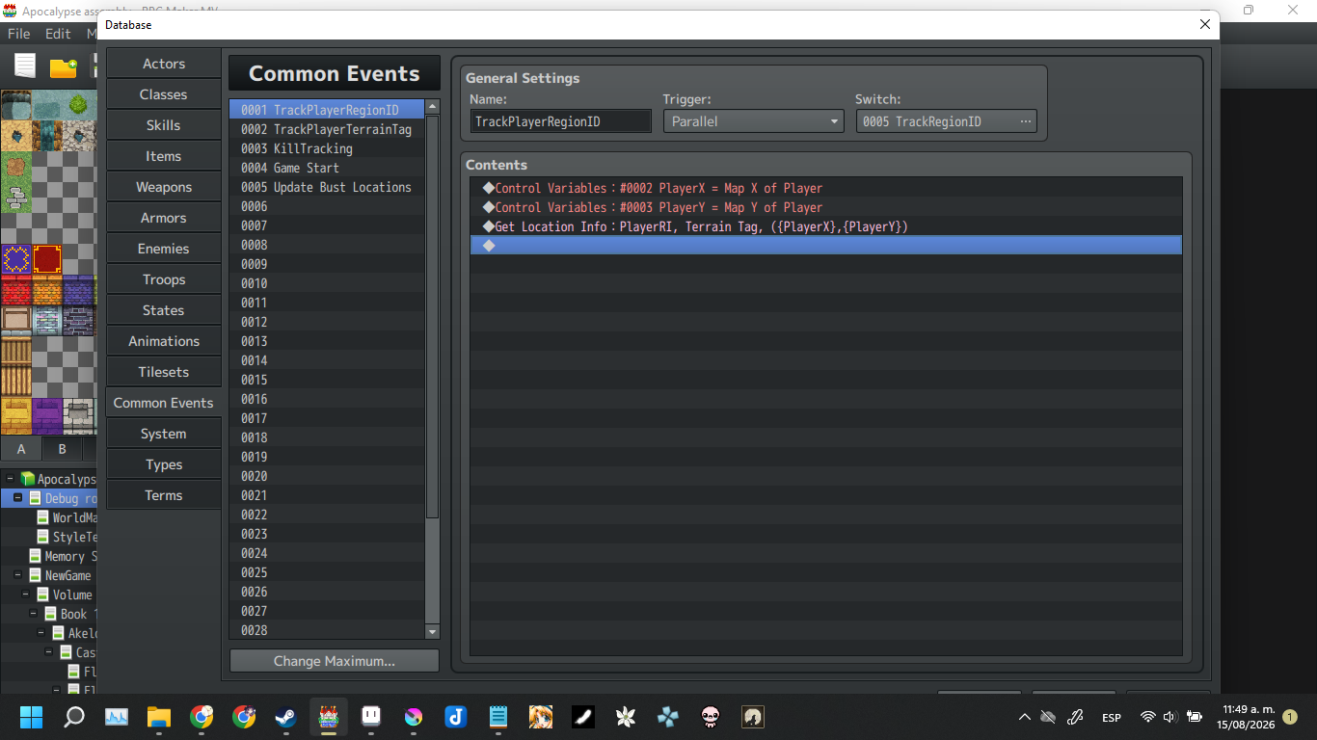This screenshot has width=1317, height=740.
Task: Launch Steam from the taskbar
Action: (x=286, y=717)
